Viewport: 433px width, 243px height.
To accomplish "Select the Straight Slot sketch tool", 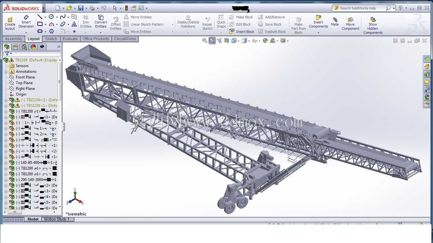I will [x=40, y=31].
